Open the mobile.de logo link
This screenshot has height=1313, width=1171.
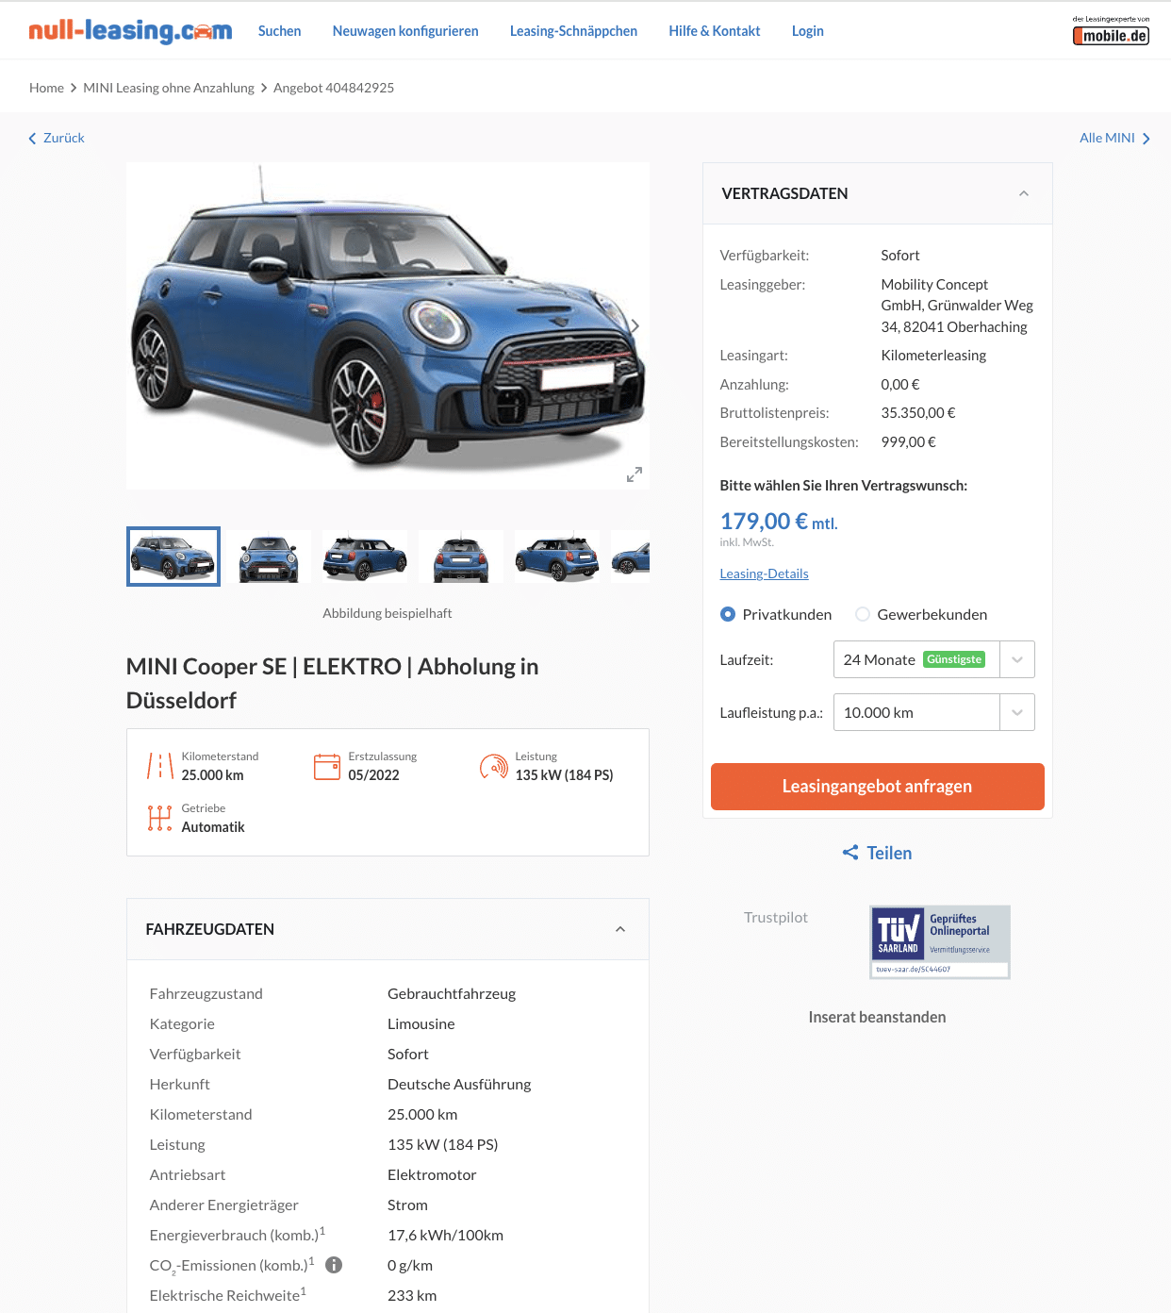click(x=1111, y=31)
